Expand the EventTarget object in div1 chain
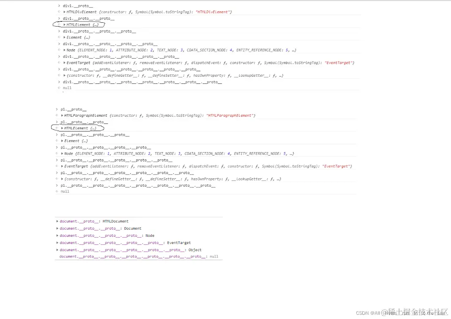Screen dimensions: 451x319 [x=65, y=63]
